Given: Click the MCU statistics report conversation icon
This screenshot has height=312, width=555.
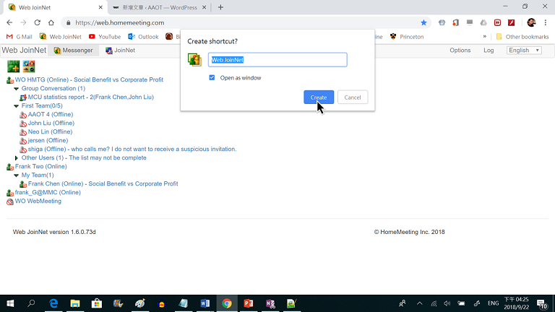Looking at the screenshot, I should [x=23, y=97].
